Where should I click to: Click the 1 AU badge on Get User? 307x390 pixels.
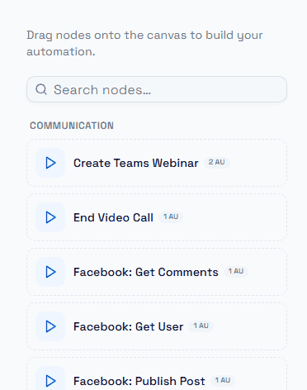[x=201, y=326]
